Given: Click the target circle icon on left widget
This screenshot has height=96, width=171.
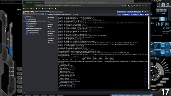Looking at the screenshot, I should pos(6,16).
